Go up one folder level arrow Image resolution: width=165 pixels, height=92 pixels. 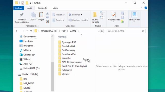[x=31, y=31]
